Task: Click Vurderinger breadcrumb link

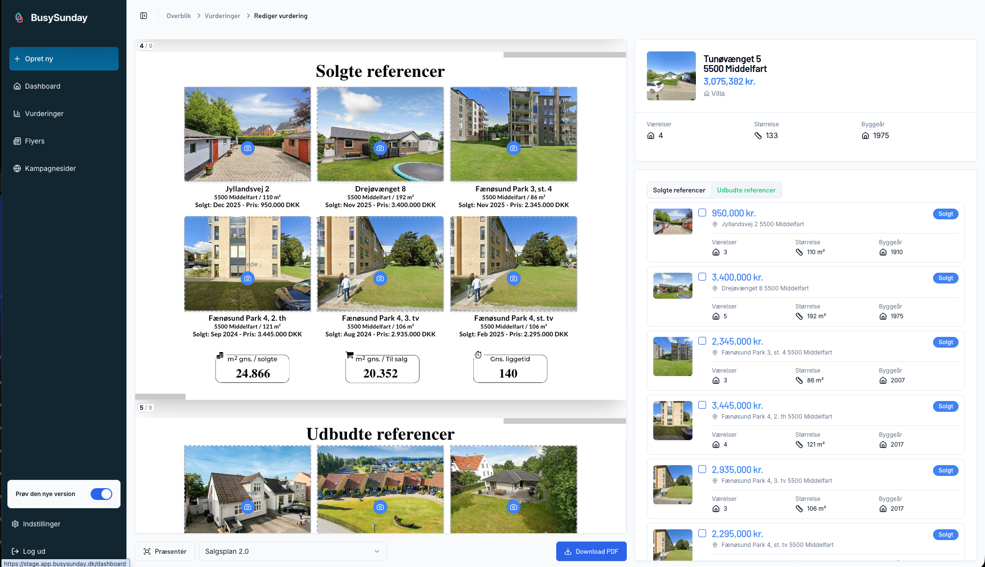Action: point(222,16)
